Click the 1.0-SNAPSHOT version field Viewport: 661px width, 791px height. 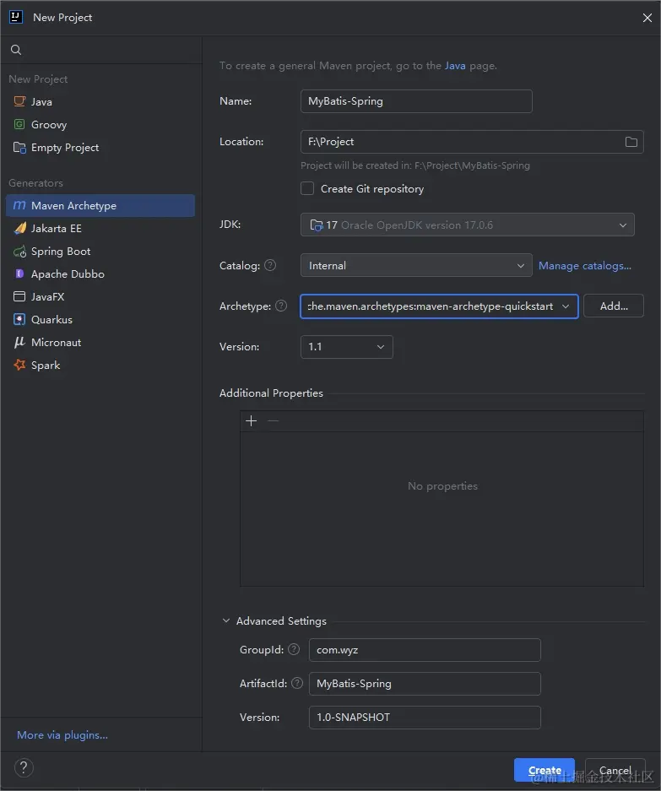click(x=425, y=718)
